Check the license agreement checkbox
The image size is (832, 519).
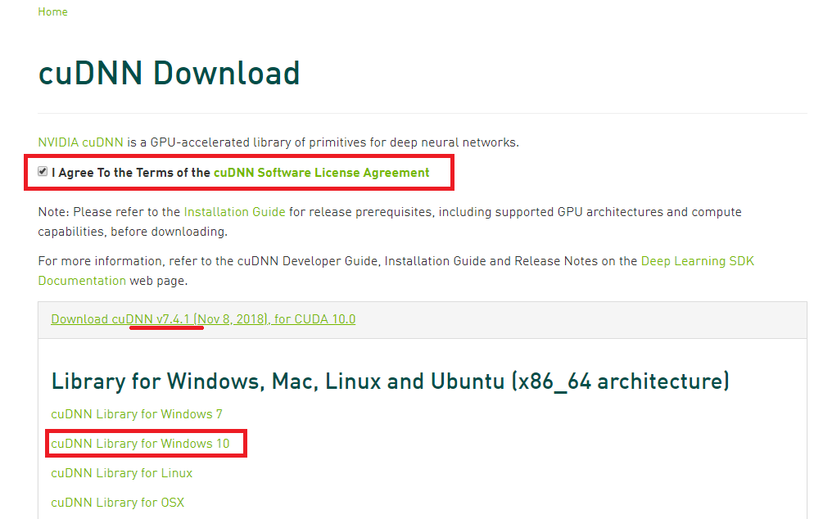43,172
